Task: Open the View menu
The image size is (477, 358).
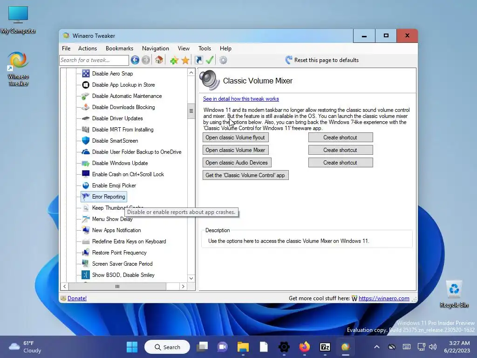Action: (x=184, y=48)
